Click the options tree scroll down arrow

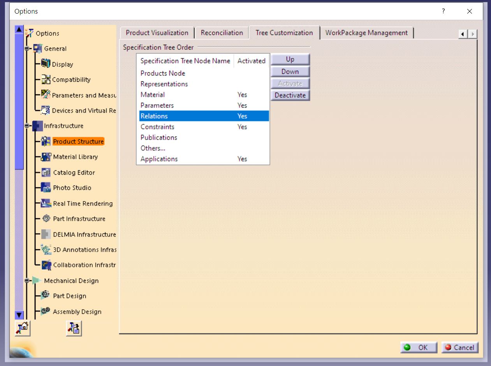(x=19, y=315)
